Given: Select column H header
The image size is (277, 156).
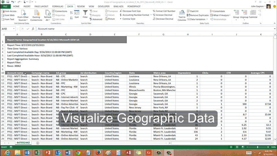Looking at the screenshot, I should [x=187, y=34].
